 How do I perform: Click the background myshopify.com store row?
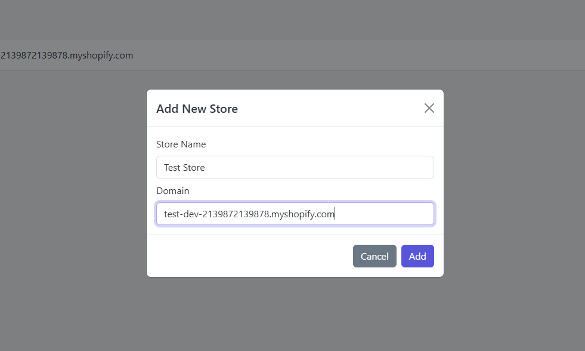tap(67, 56)
